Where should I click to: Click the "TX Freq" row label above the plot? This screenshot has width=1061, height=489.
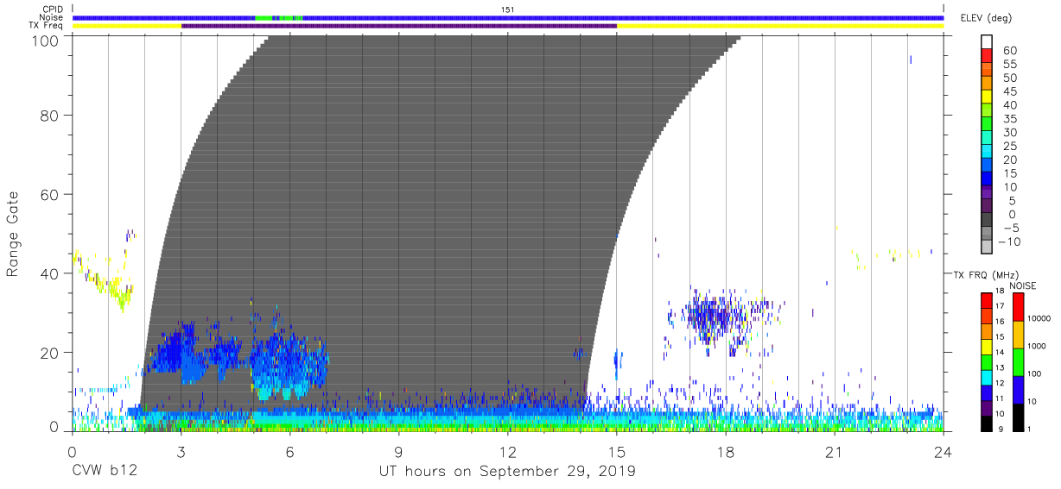47,26
